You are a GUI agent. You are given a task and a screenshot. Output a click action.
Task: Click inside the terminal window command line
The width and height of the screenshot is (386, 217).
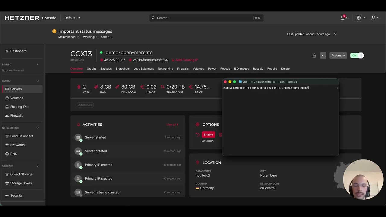(280, 88)
